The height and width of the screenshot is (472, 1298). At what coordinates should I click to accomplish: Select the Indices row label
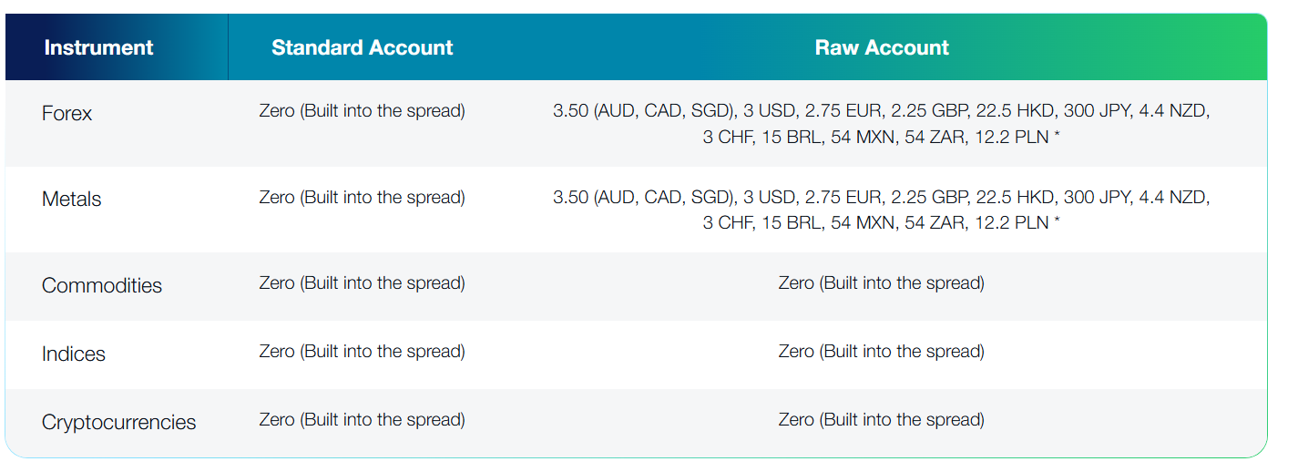(x=74, y=354)
